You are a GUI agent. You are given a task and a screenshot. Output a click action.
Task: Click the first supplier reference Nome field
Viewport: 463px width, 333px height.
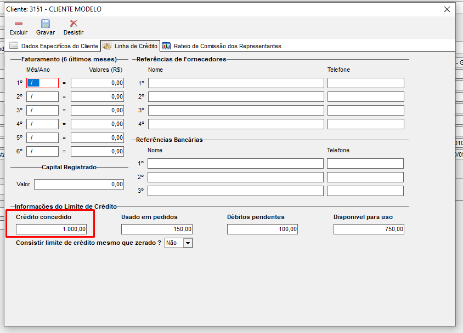coord(236,83)
